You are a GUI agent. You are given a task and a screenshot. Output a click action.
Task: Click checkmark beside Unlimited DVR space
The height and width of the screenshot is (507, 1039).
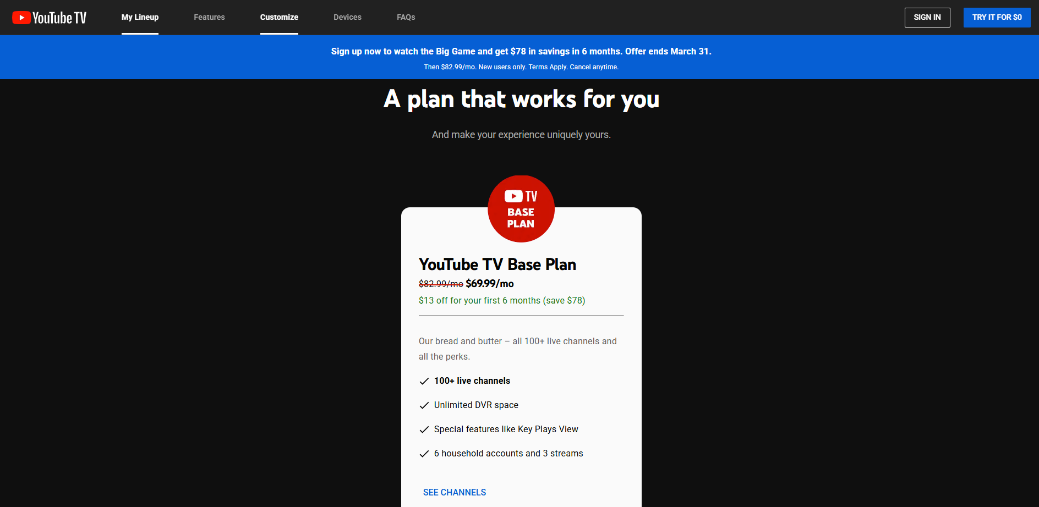click(424, 405)
